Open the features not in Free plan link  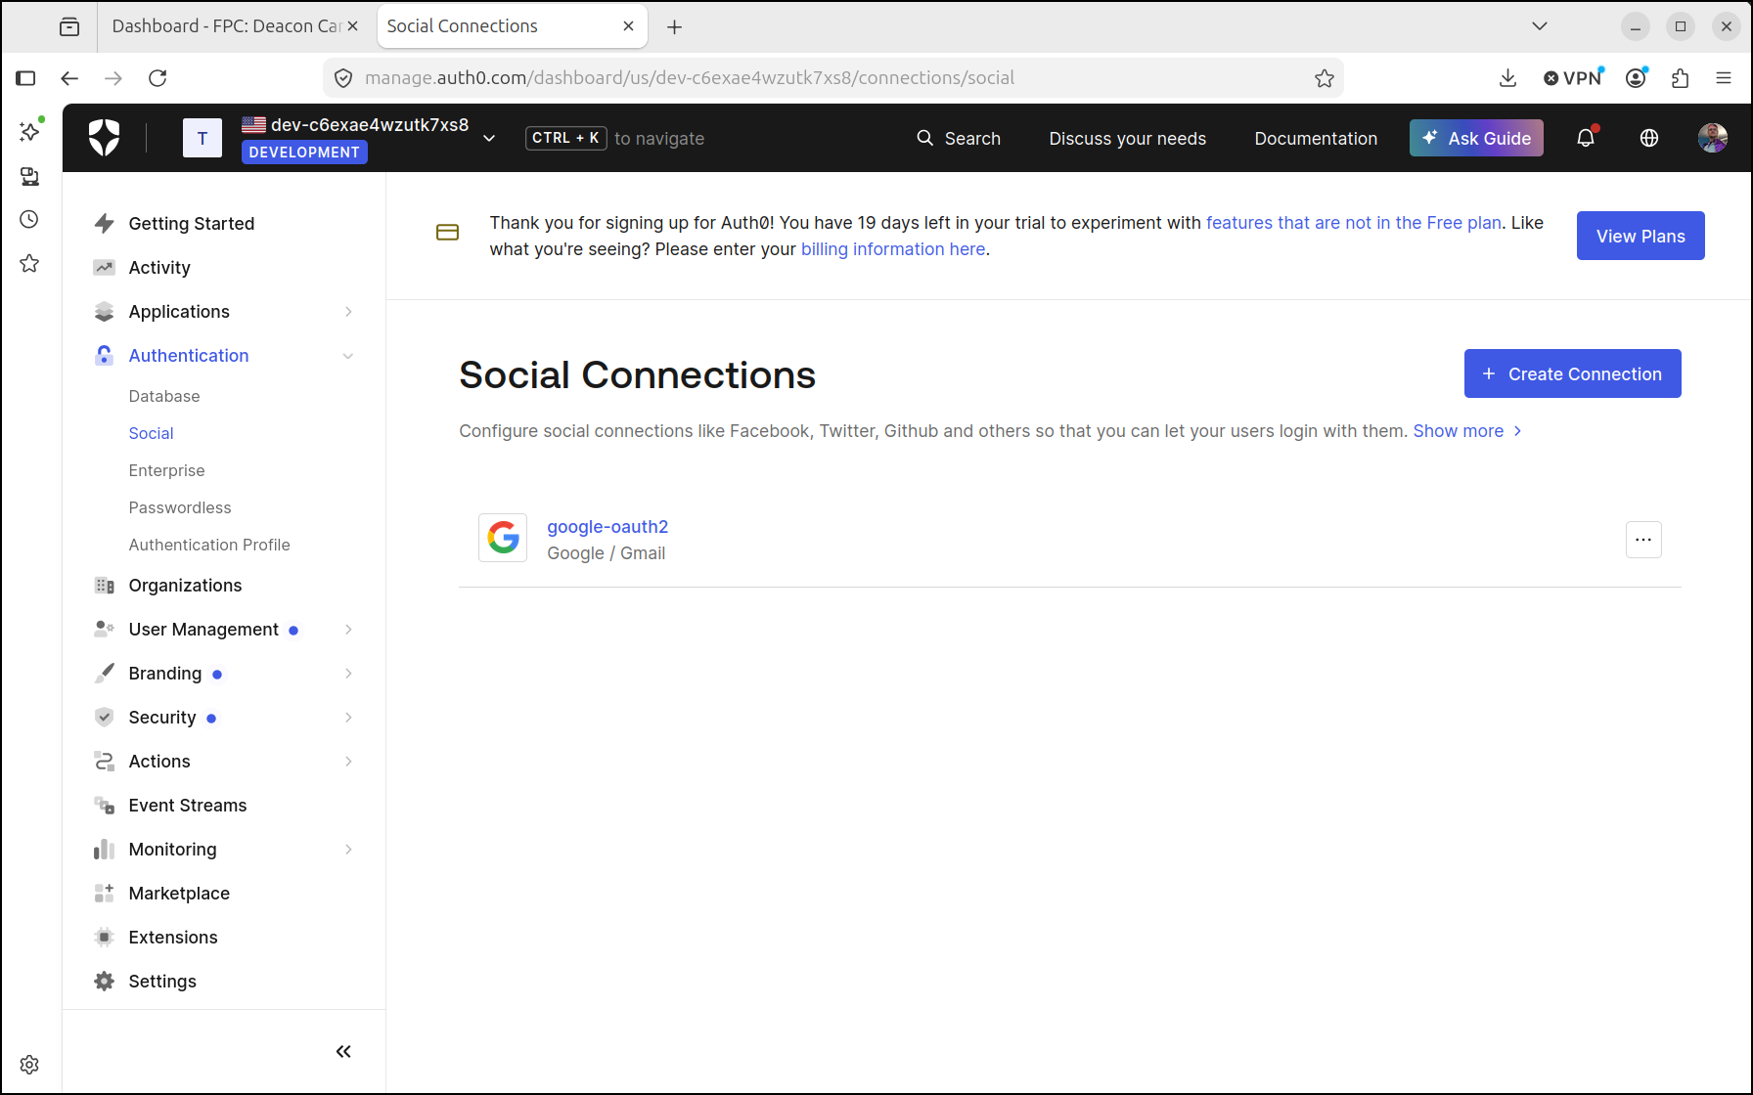(x=1354, y=223)
